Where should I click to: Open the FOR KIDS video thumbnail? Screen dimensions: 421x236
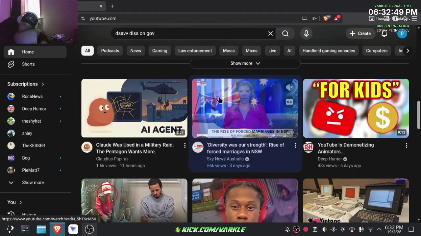(356, 108)
